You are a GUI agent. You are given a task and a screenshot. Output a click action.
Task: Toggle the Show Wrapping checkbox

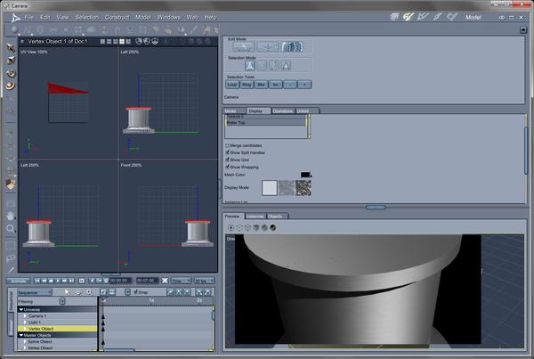coord(228,167)
